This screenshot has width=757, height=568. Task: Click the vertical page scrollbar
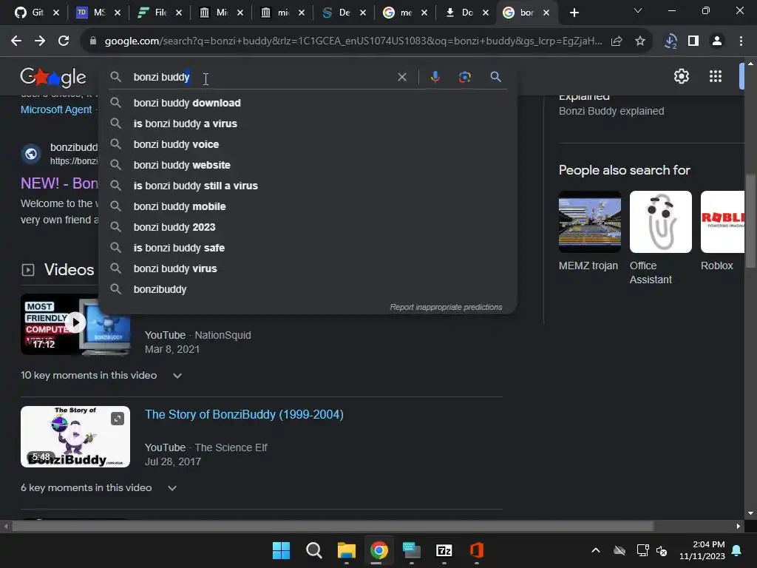pos(750,221)
